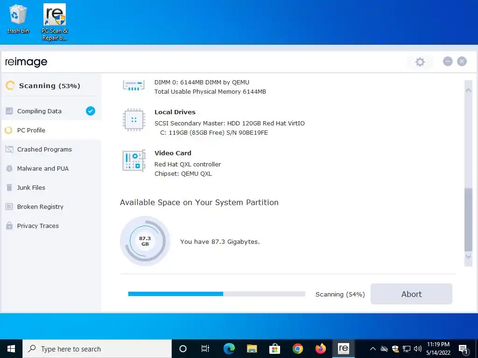Viewport: 478px width, 358px height.
Task: Click the scanning spinner next to Scanning (53%)
Action: (x=10, y=86)
